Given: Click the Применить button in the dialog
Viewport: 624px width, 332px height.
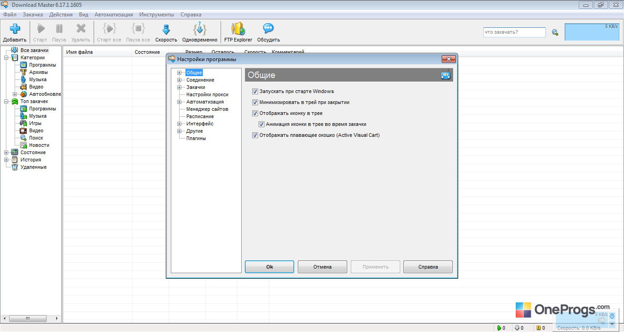Looking at the screenshot, I should pos(375,267).
